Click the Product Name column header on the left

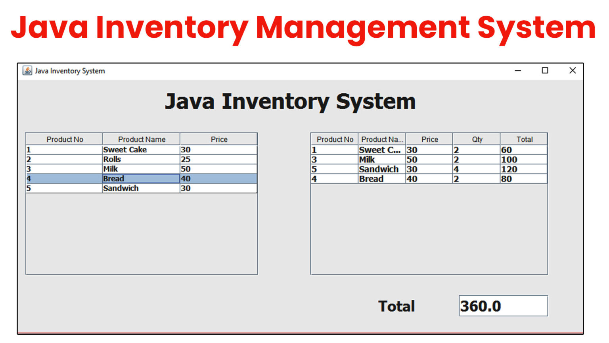142,139
